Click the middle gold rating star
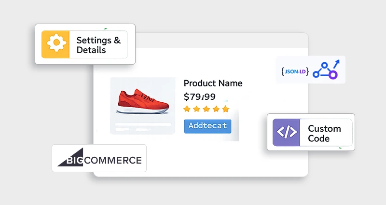Image resolution: width=386 pixels, height=205 pixels. (x=207, y=109)
